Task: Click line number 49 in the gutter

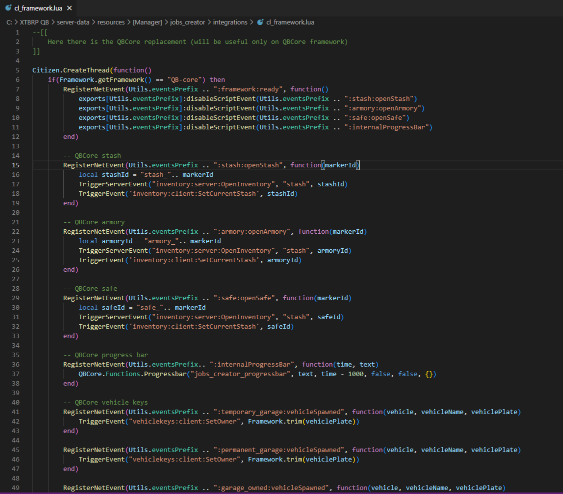Action: point(15,488)
